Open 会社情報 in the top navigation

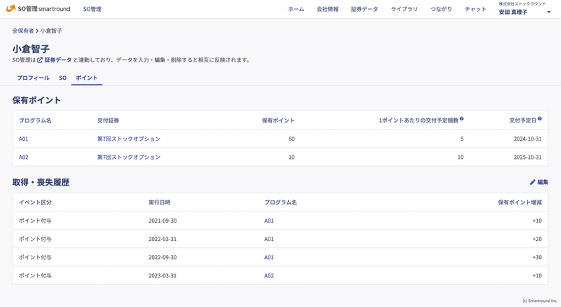click(328, 9)
